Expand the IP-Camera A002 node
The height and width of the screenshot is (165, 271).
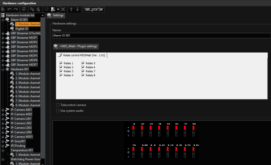3,114
